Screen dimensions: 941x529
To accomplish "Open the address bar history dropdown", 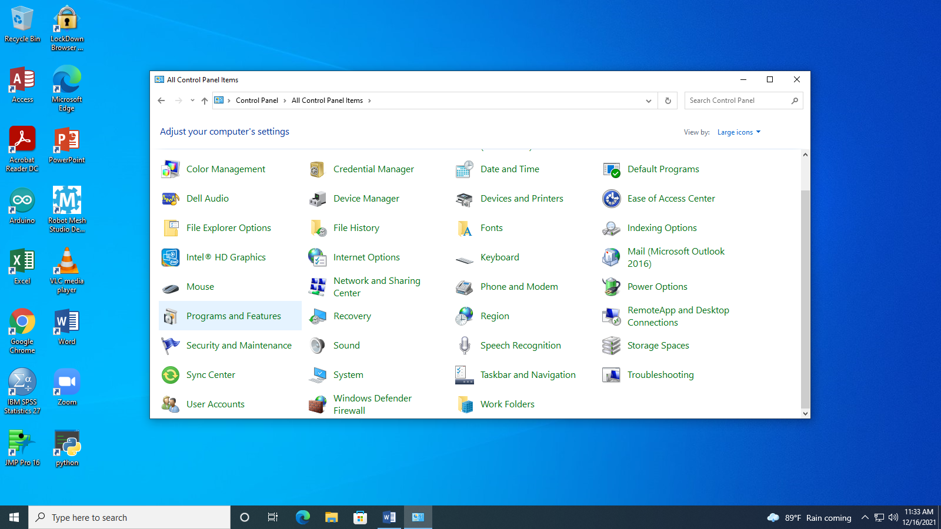I will point(648,101).
